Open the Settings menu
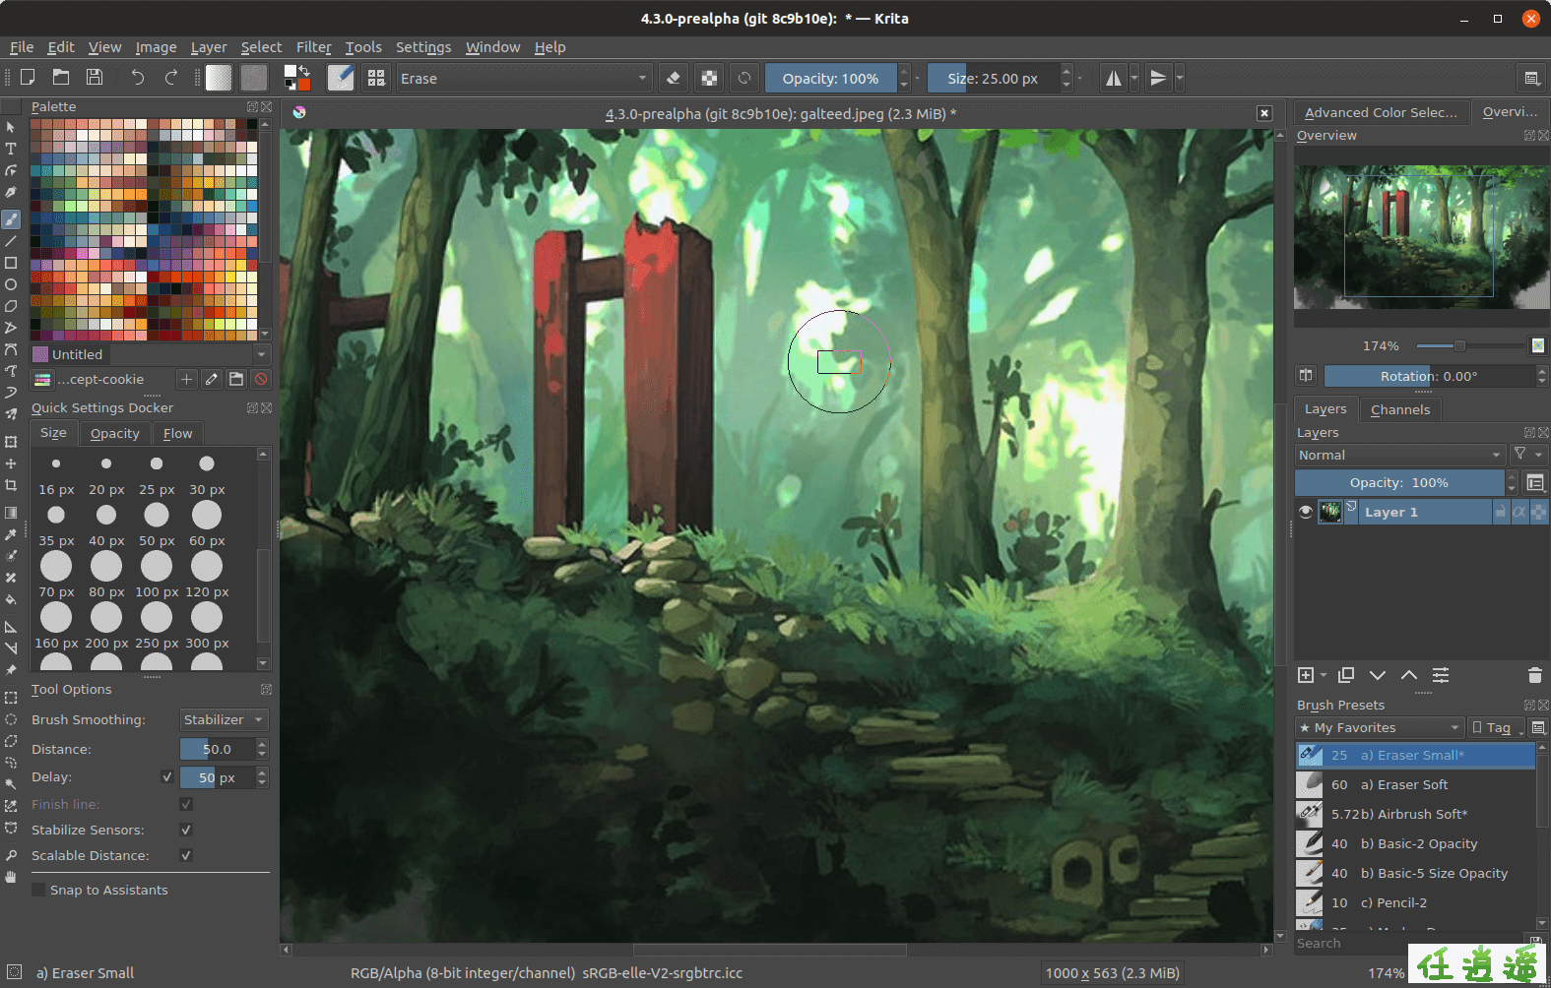Image resolution: width=1551 pixels, height=988 pixels. pyautogui.click(x=423, y=47)
